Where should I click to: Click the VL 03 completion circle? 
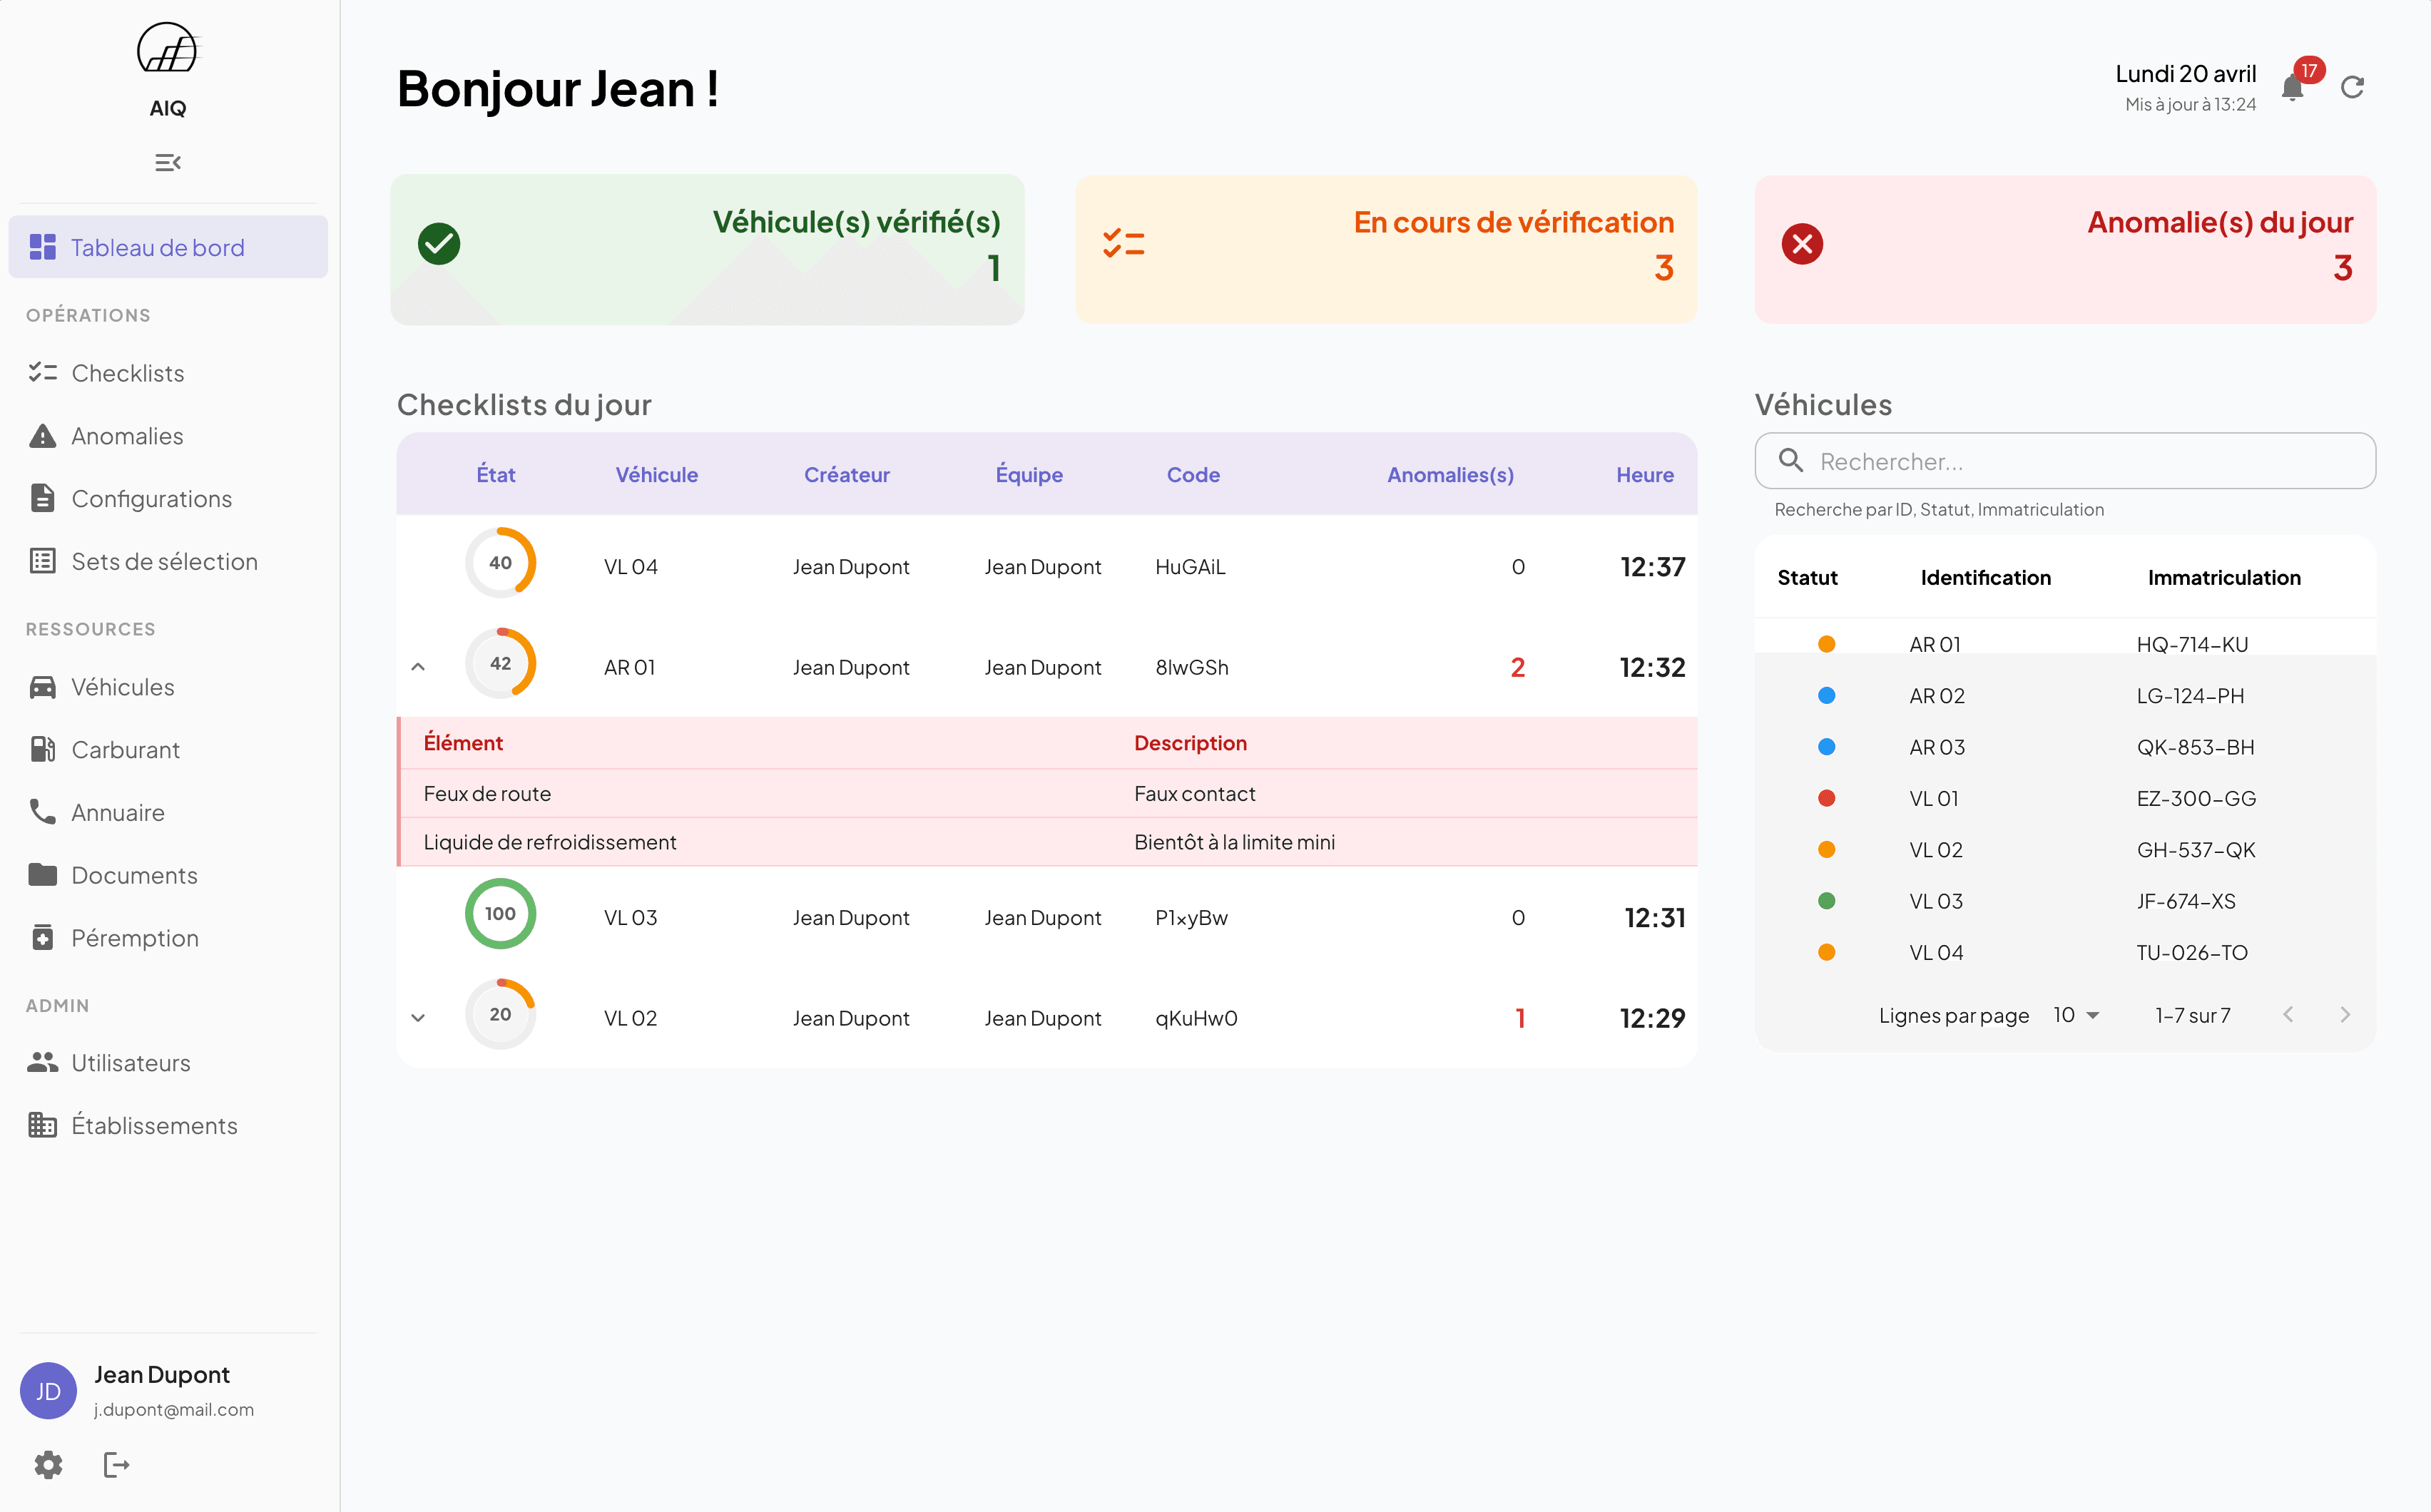point(500,913)
